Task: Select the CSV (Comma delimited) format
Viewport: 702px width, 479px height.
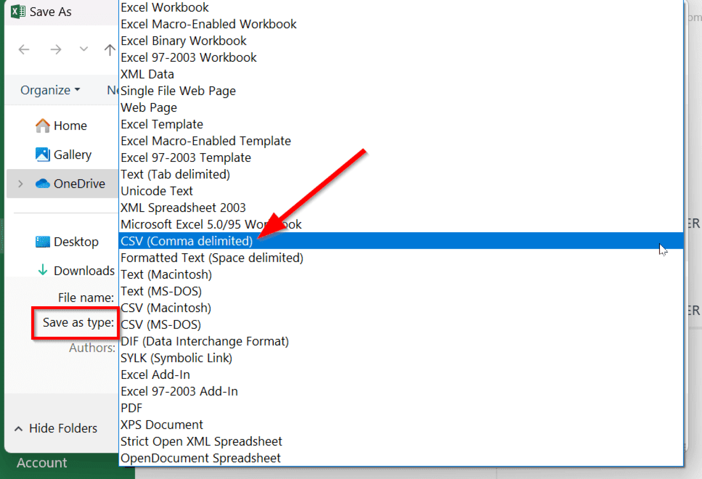Action: [x=186, y=240]
